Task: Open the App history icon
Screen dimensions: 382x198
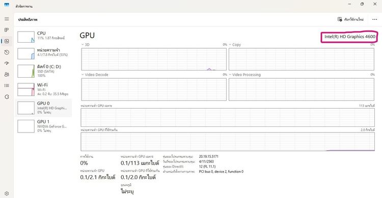Action: [x=7, y=52]
